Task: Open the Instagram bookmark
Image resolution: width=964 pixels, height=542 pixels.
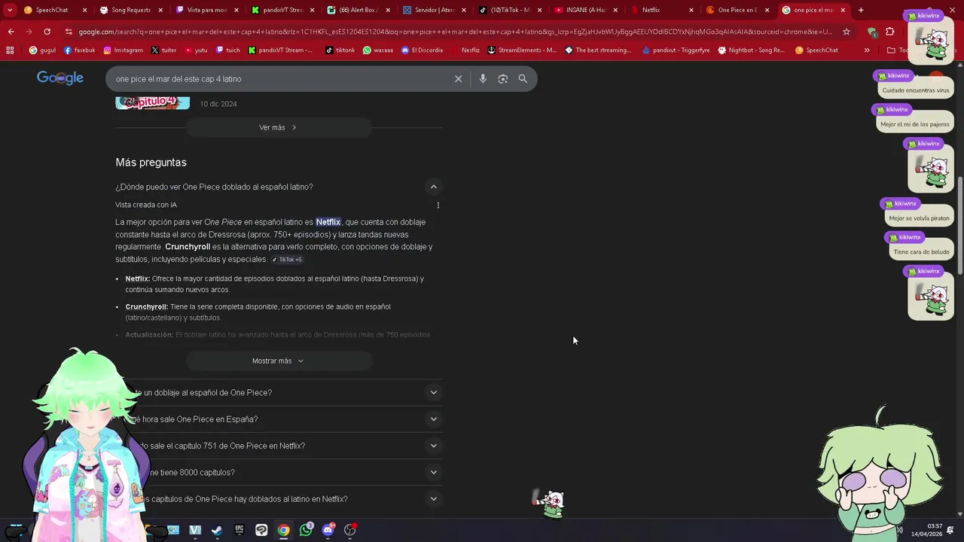Action: (123, 50)
